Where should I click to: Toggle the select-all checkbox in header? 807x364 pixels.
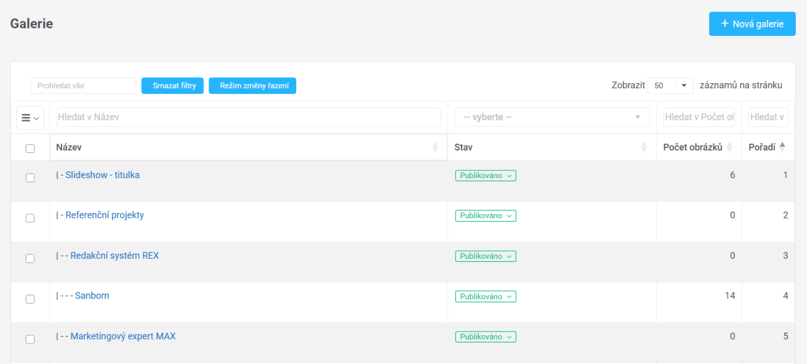pyautogui.click(x=30, y=149)
